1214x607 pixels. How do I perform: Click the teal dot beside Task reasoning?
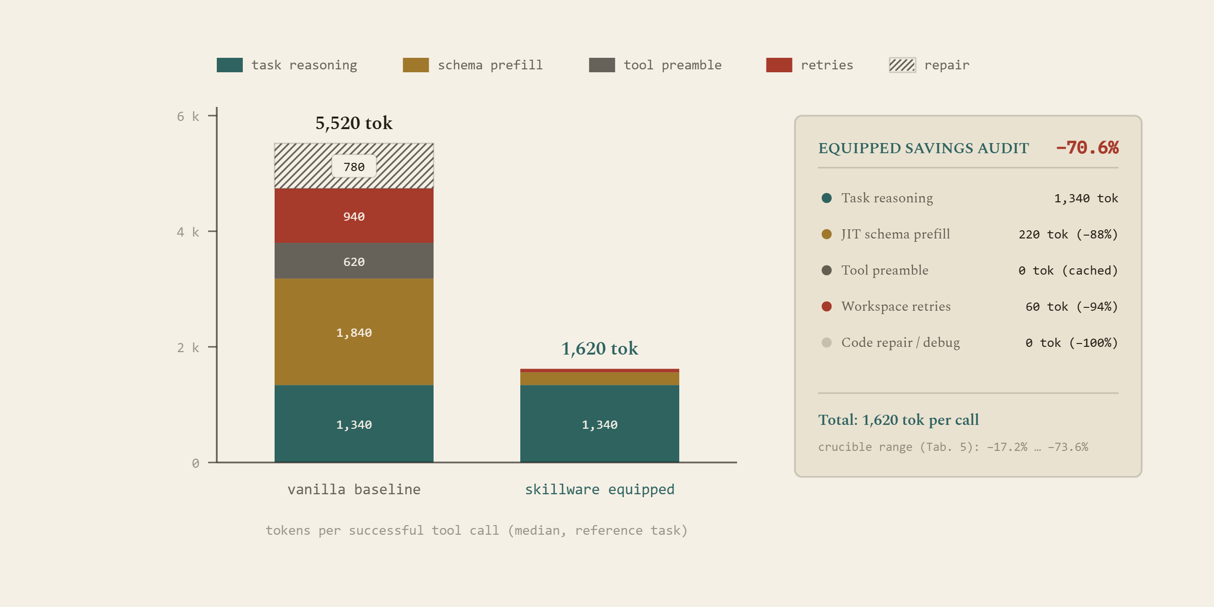(827, 198)
